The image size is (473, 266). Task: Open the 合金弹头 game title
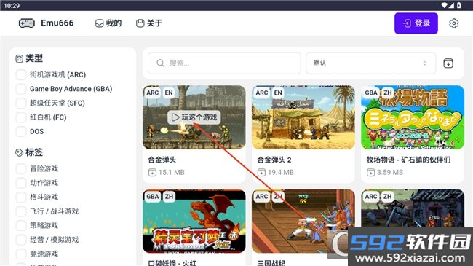tap(162, 160)
